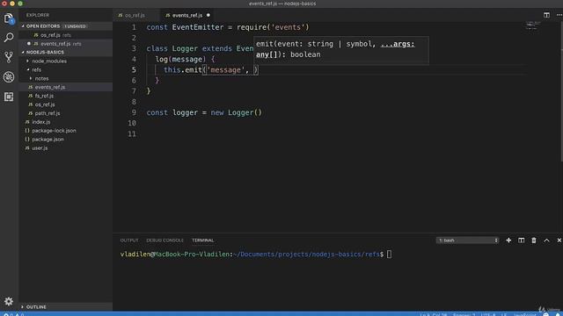Select the TERMINAL panel tab
The width and height of the screenshot is (563, 316).
coord(203,240)
